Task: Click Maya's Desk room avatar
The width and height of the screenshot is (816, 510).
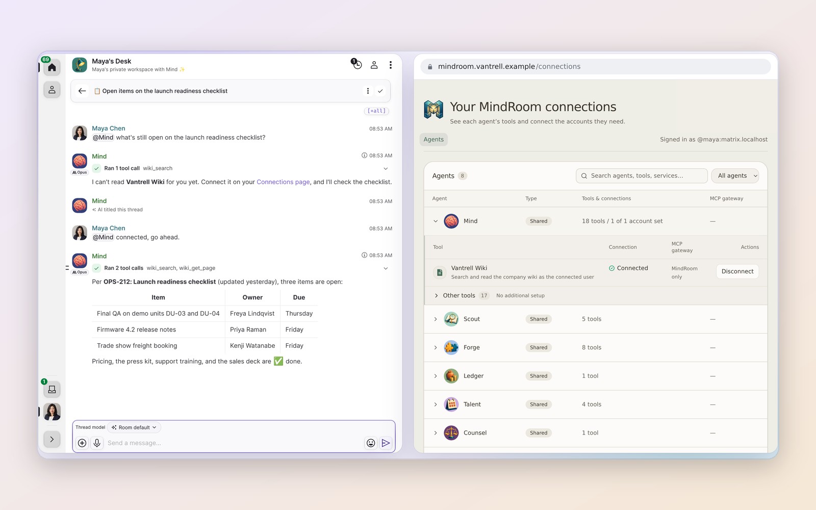Action: point(80,65)
